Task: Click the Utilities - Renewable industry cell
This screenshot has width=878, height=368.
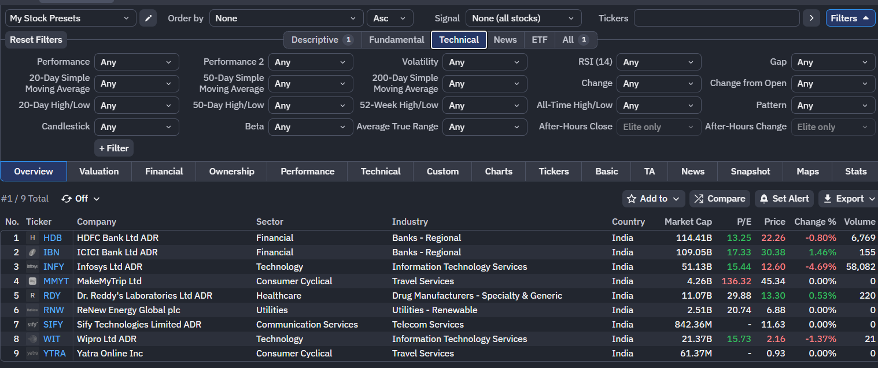Action: 434,310
